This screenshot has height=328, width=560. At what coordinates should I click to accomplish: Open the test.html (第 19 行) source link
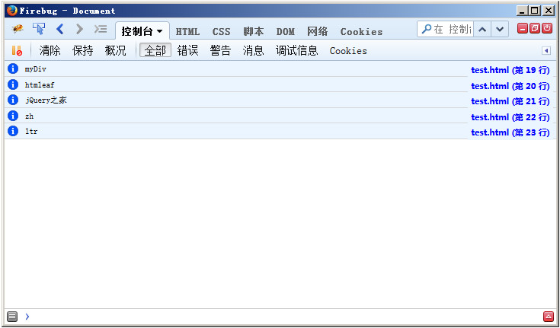tap(510, 70)
